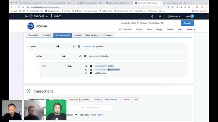
Task: Filter by RAM / CPU / NET actions
Action: coord(111,100)
